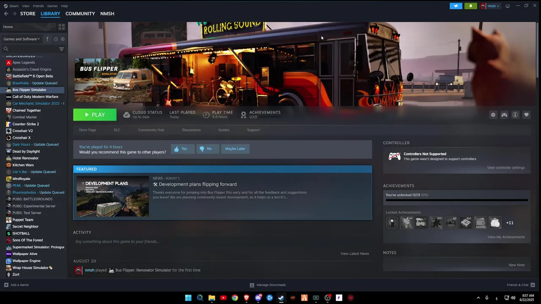The height and width of the screenshot is (304, 541).
Task: Open the Games menu
Action: pyautogui.click(x=52, y=6)
